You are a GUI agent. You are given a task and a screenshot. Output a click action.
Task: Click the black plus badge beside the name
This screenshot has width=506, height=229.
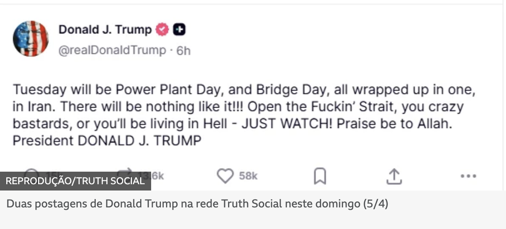tap(180, 30)
